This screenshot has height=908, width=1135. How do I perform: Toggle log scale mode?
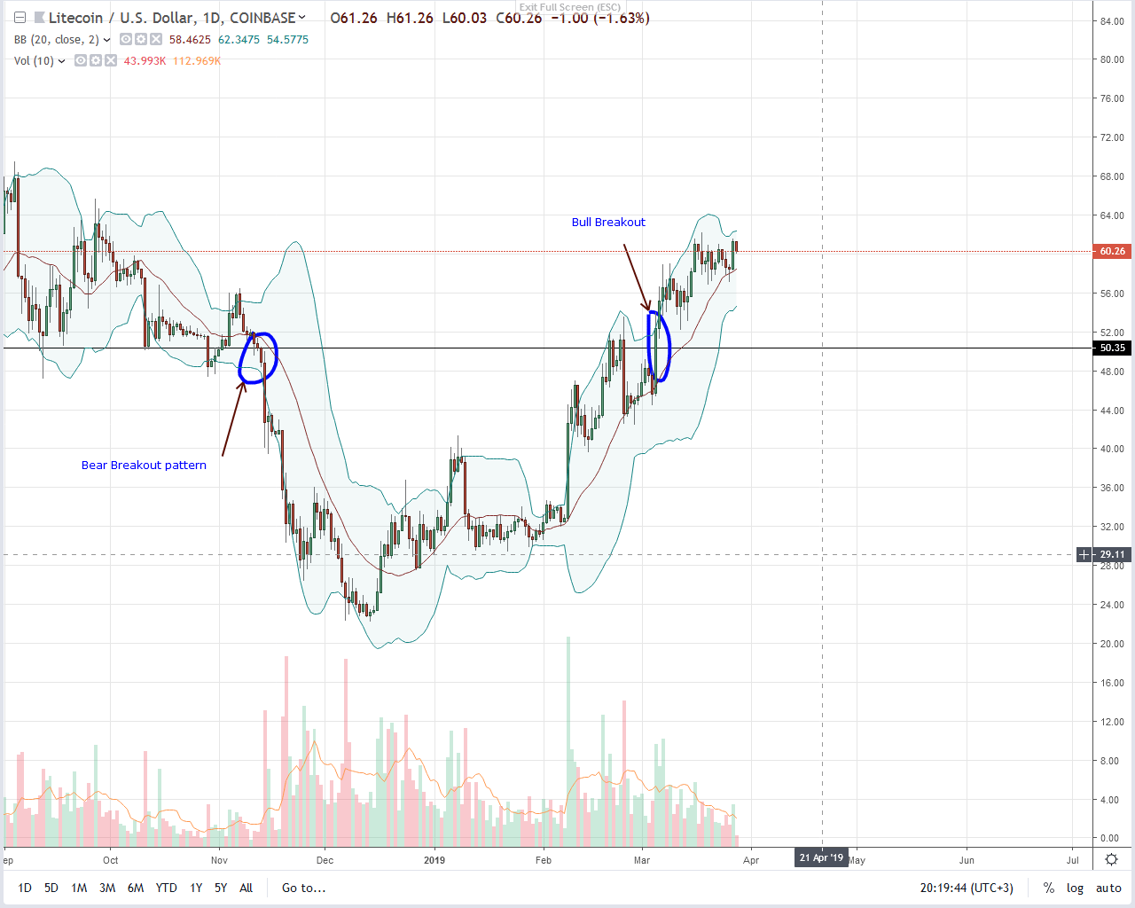pyautogui.click(x=1075, y=888)
